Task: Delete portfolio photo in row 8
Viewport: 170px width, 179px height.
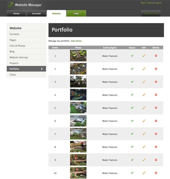Action: pyautogui.click(x=156, y=147)
